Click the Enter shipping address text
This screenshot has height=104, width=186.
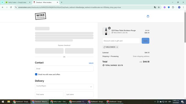click(x=141, y=56)
